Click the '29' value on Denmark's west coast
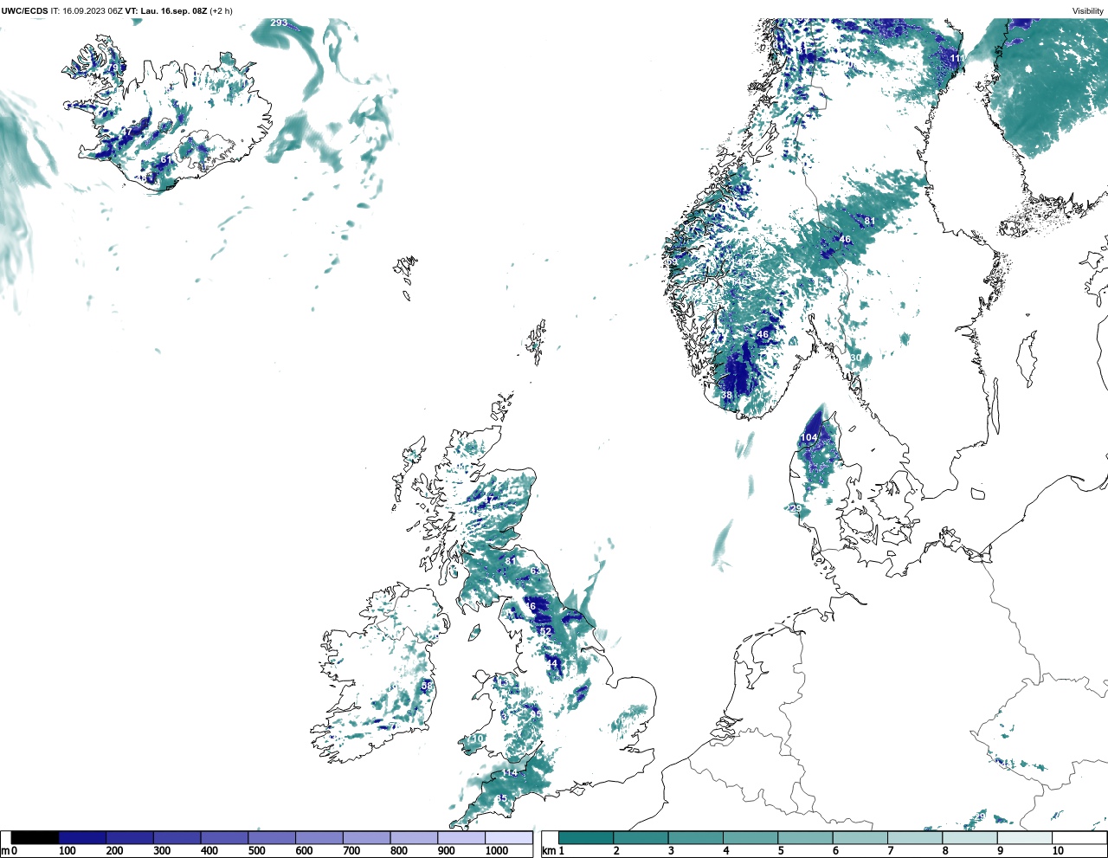Image resolution: width=1108 pixels, height=858 pixels. click(x=796, y=507)
